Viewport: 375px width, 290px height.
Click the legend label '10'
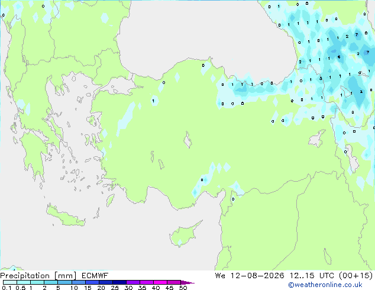click(x=74, y=288)
